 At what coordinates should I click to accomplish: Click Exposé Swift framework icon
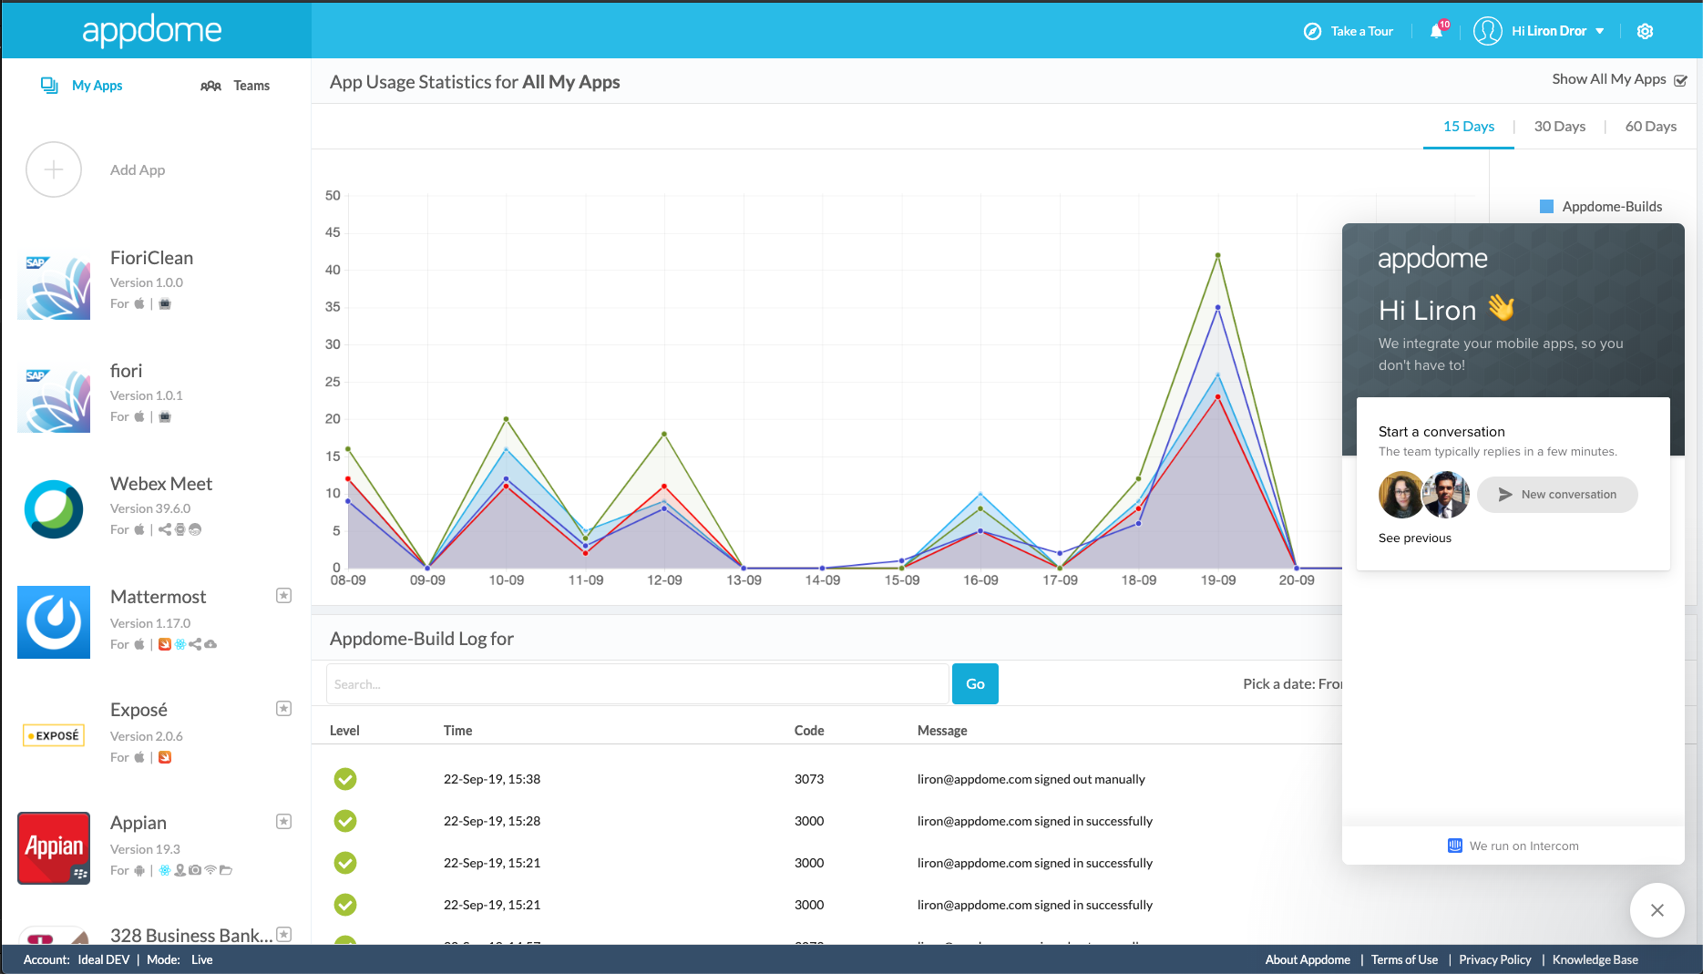pyautogui.click(x=165, y=757)
